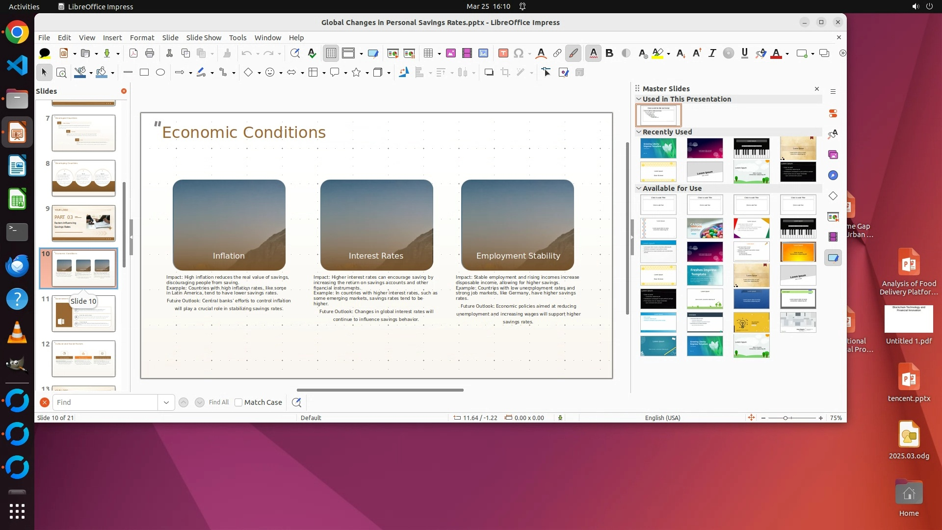
Task: Click the Insert Table icon
Action: point(428,53)
